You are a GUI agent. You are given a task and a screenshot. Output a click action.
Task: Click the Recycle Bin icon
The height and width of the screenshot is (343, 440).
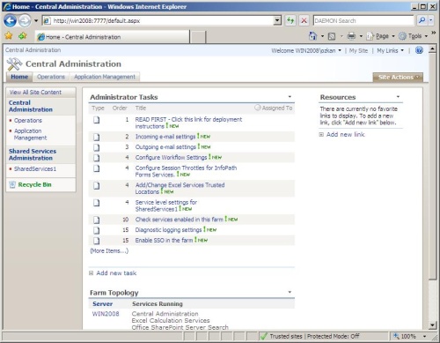tap(12, 184)
